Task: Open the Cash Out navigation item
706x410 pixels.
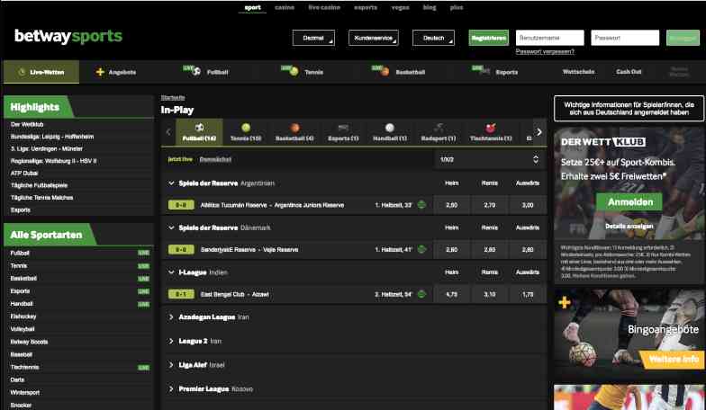Action: [x=629, y=72]
